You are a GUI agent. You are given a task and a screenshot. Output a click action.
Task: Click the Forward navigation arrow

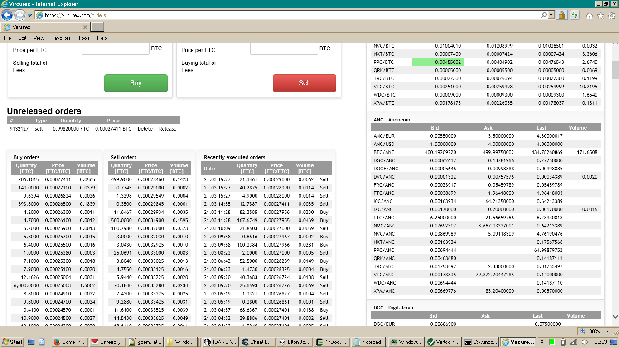pos(19,15)
